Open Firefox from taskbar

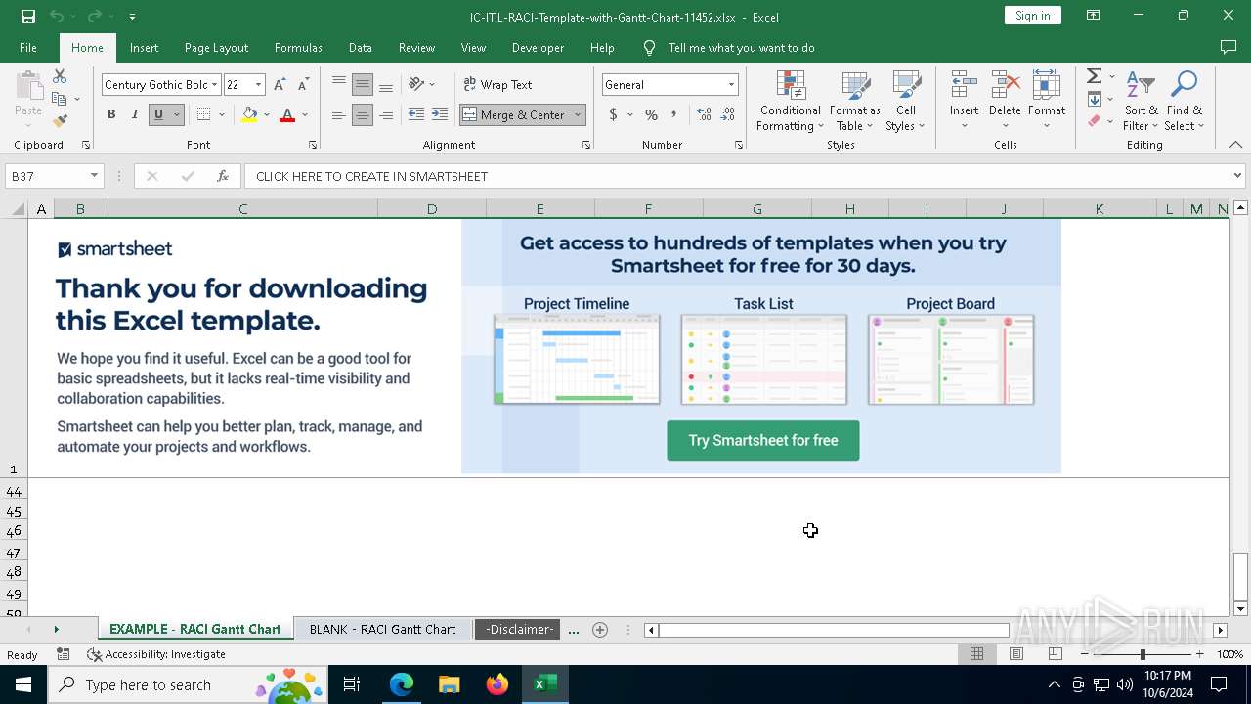click(x=497, y=684)
